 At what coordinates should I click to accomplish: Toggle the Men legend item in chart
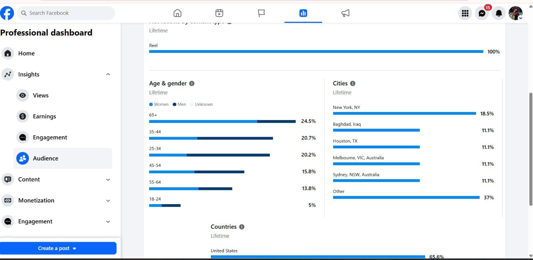click(x=180, y=104)
